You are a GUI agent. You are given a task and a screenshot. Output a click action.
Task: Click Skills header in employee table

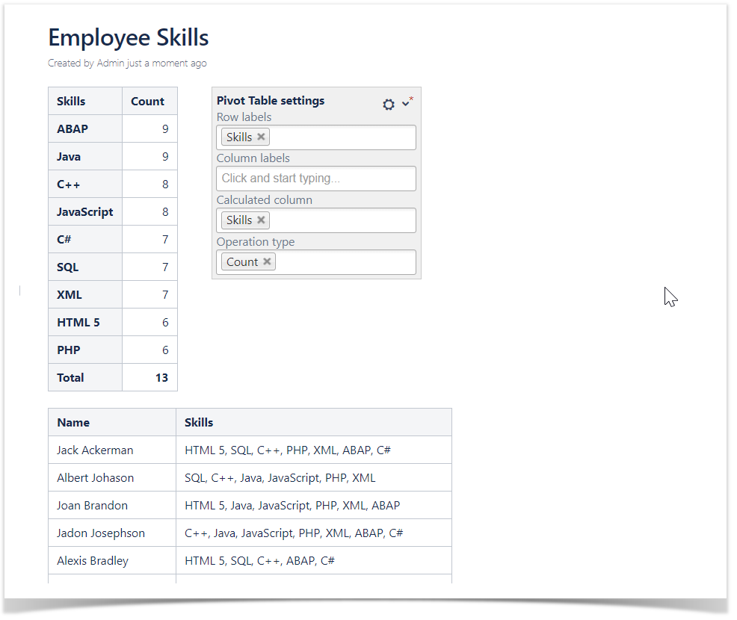199,423
